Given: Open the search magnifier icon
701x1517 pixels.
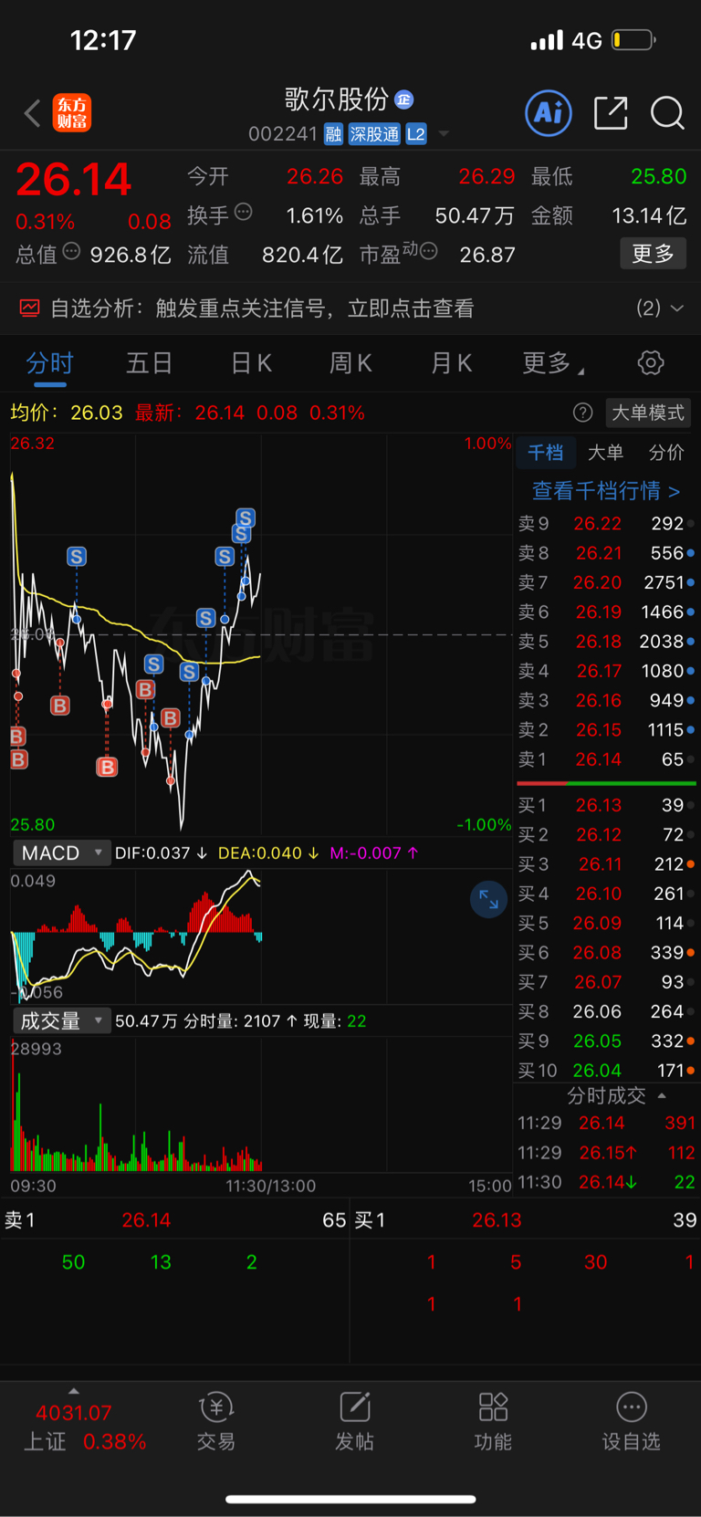Looking at the screenshot, I should [x=667, y=113].
